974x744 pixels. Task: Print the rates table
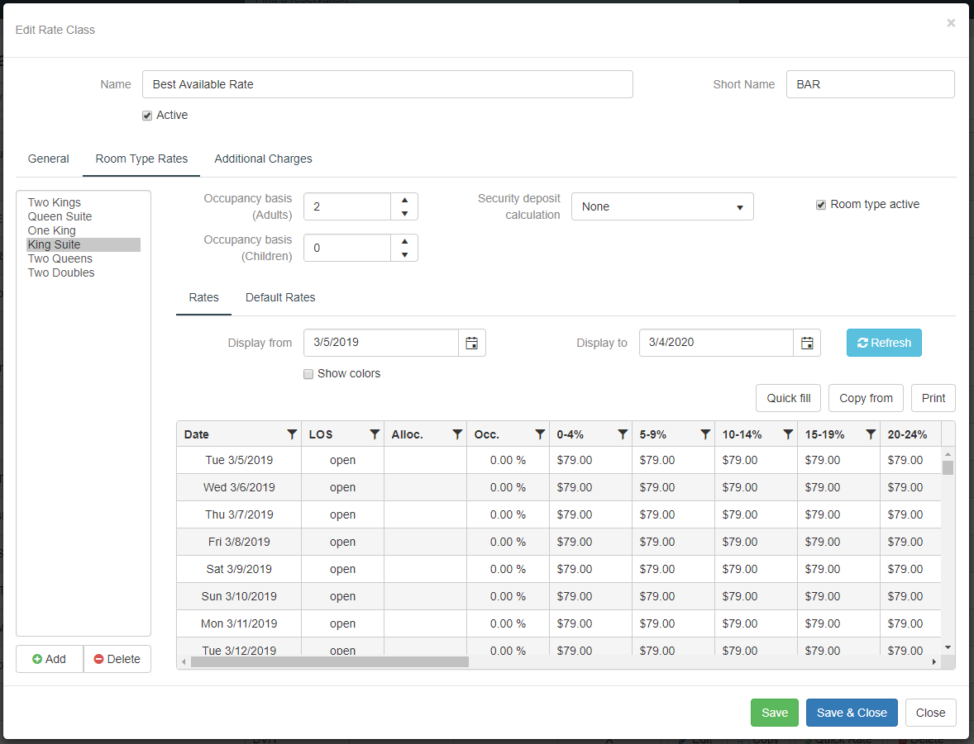coord(933,398)
